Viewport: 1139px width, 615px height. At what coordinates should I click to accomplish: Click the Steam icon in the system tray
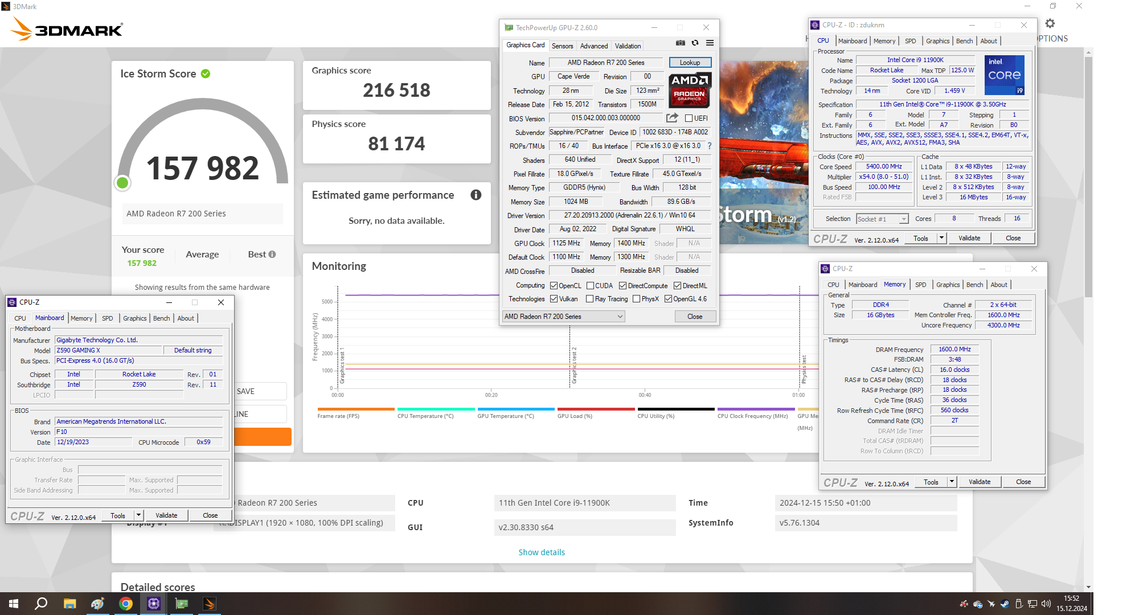[x=1005, y=604]
